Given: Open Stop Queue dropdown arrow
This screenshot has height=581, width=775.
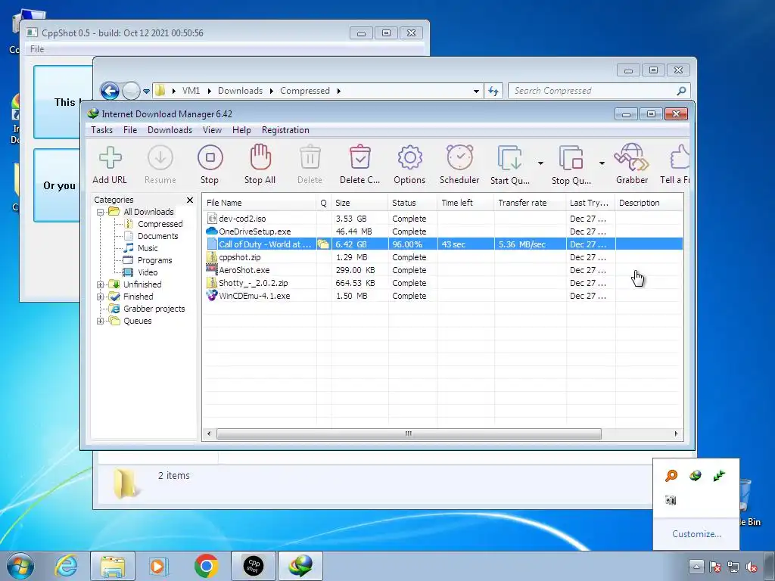Looking at the screenshot, I should point(602,163).
